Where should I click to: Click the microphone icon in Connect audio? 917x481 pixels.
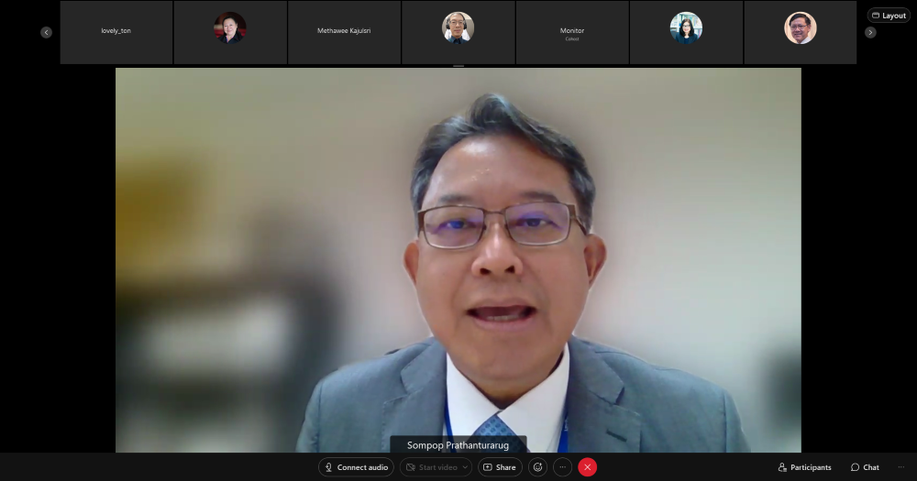(x=328, y=467)
